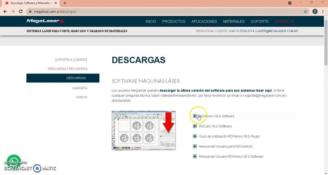
Task: Go back with the browser back arrow
Action: point(5,12)
